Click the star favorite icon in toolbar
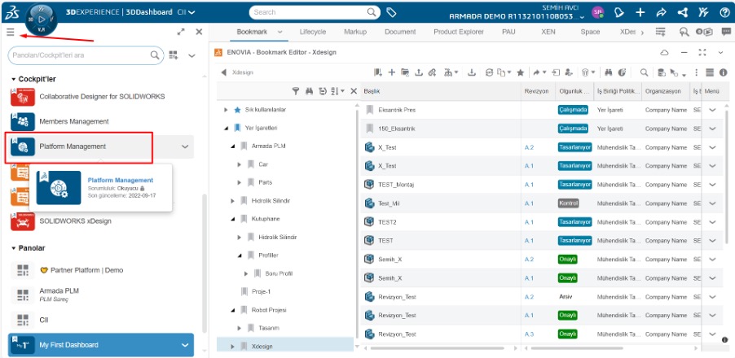The width and height of the screenshot is (735, 358). coord(520,72)
